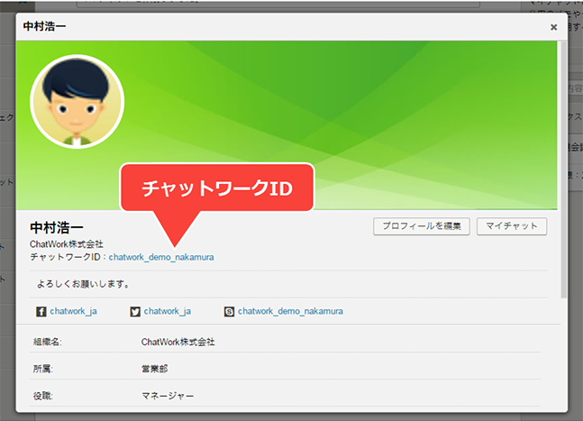Click the チャットワークID: label text
The image size is (583, 421).
[68, 257]
